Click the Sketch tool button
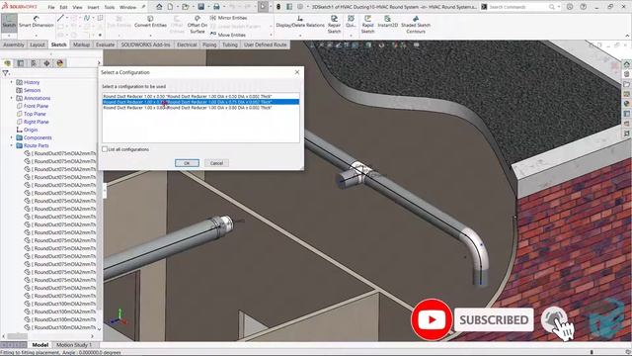The height and width of the screenshot is (356, 632). click(x=9, y=22)
